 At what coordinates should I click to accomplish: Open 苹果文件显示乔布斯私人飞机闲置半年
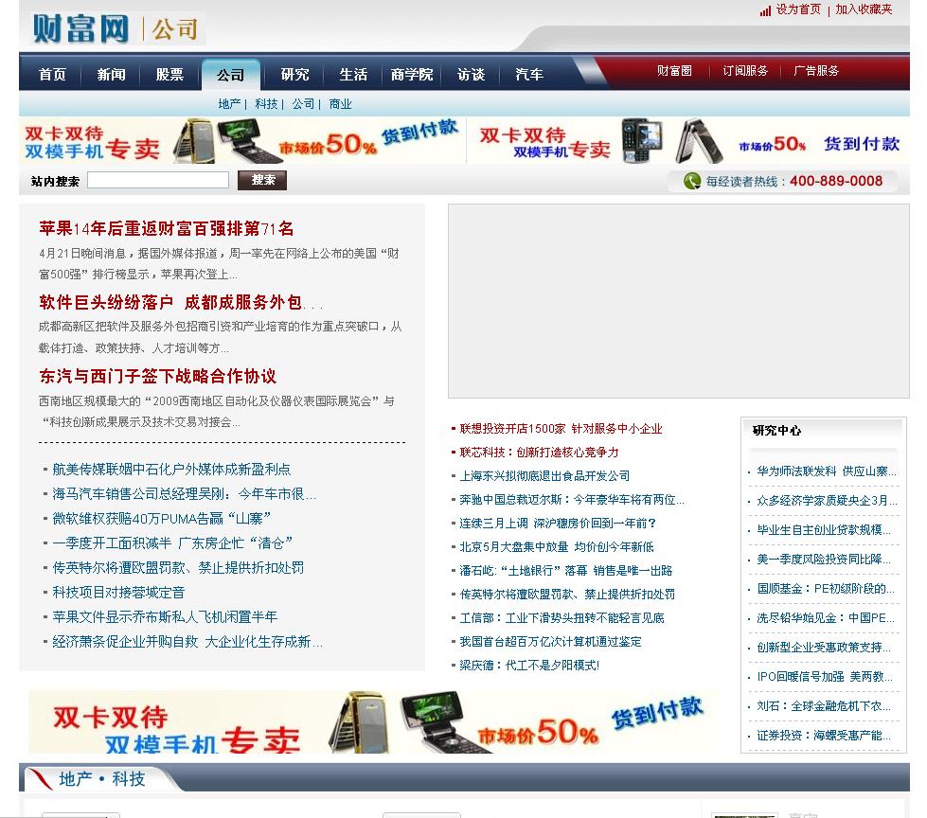pos(165,617)
